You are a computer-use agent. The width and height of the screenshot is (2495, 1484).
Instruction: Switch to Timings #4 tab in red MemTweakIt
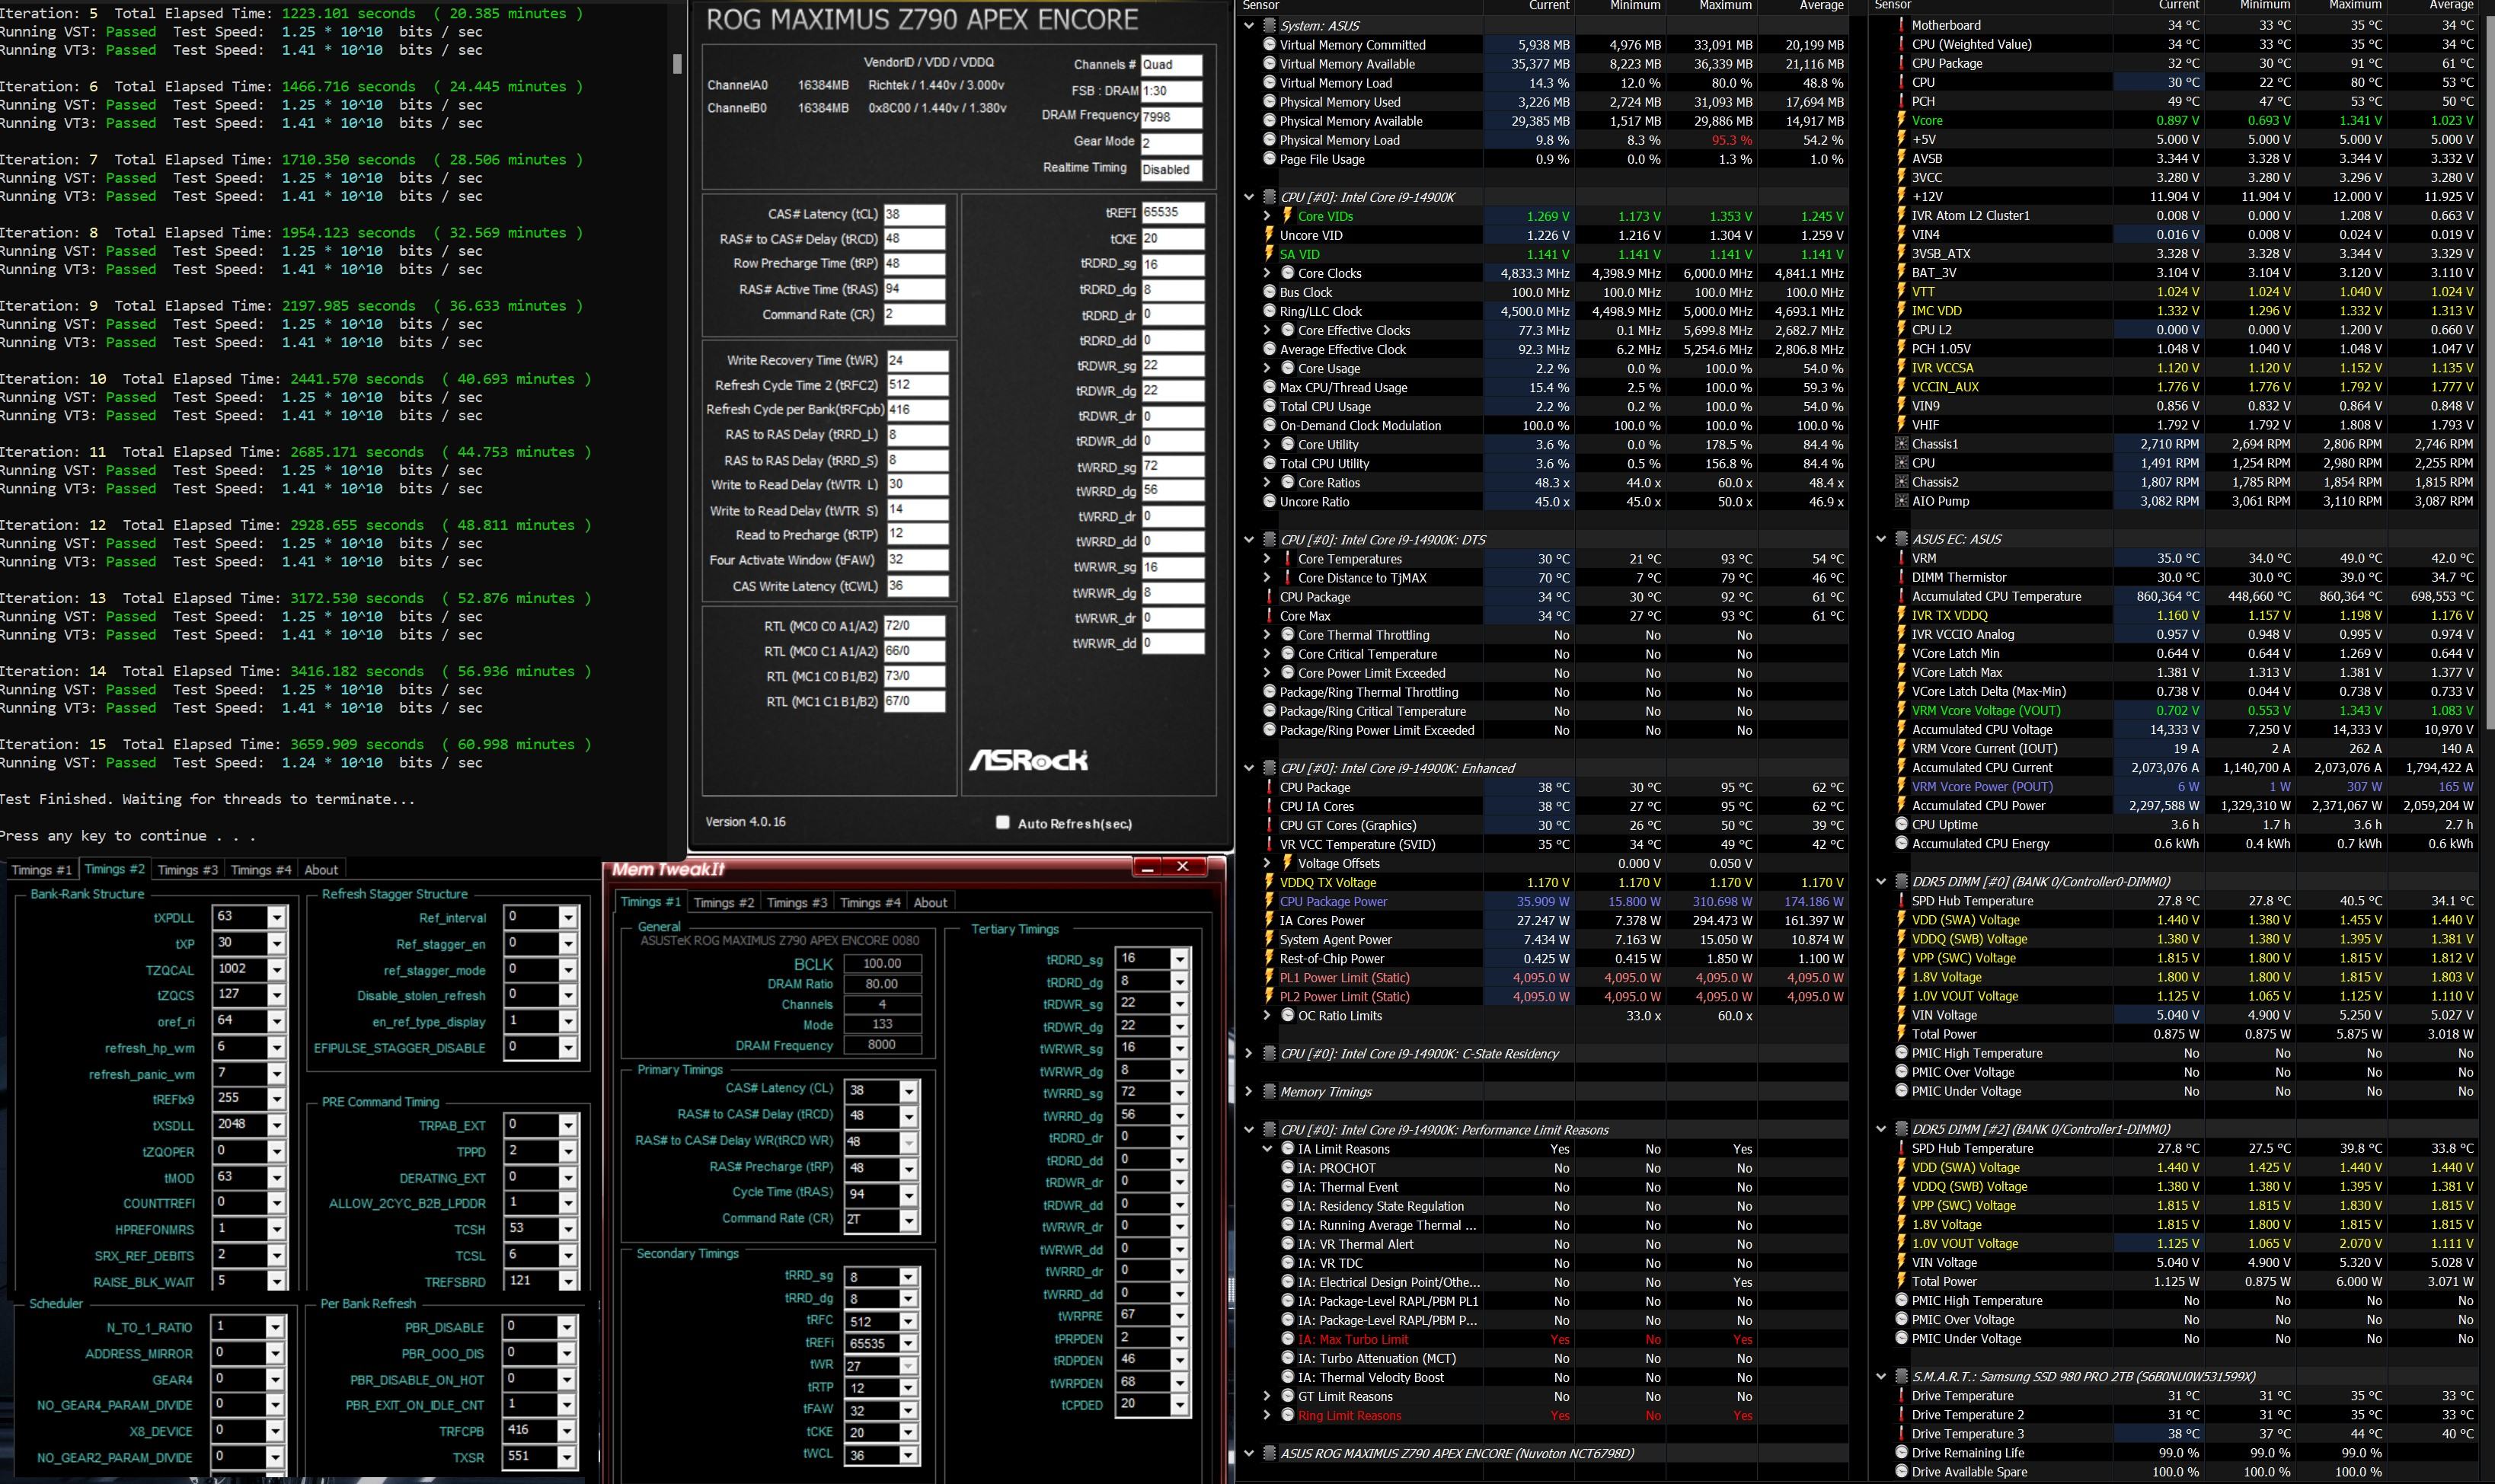pyautogui.click(x=870, y=902)
